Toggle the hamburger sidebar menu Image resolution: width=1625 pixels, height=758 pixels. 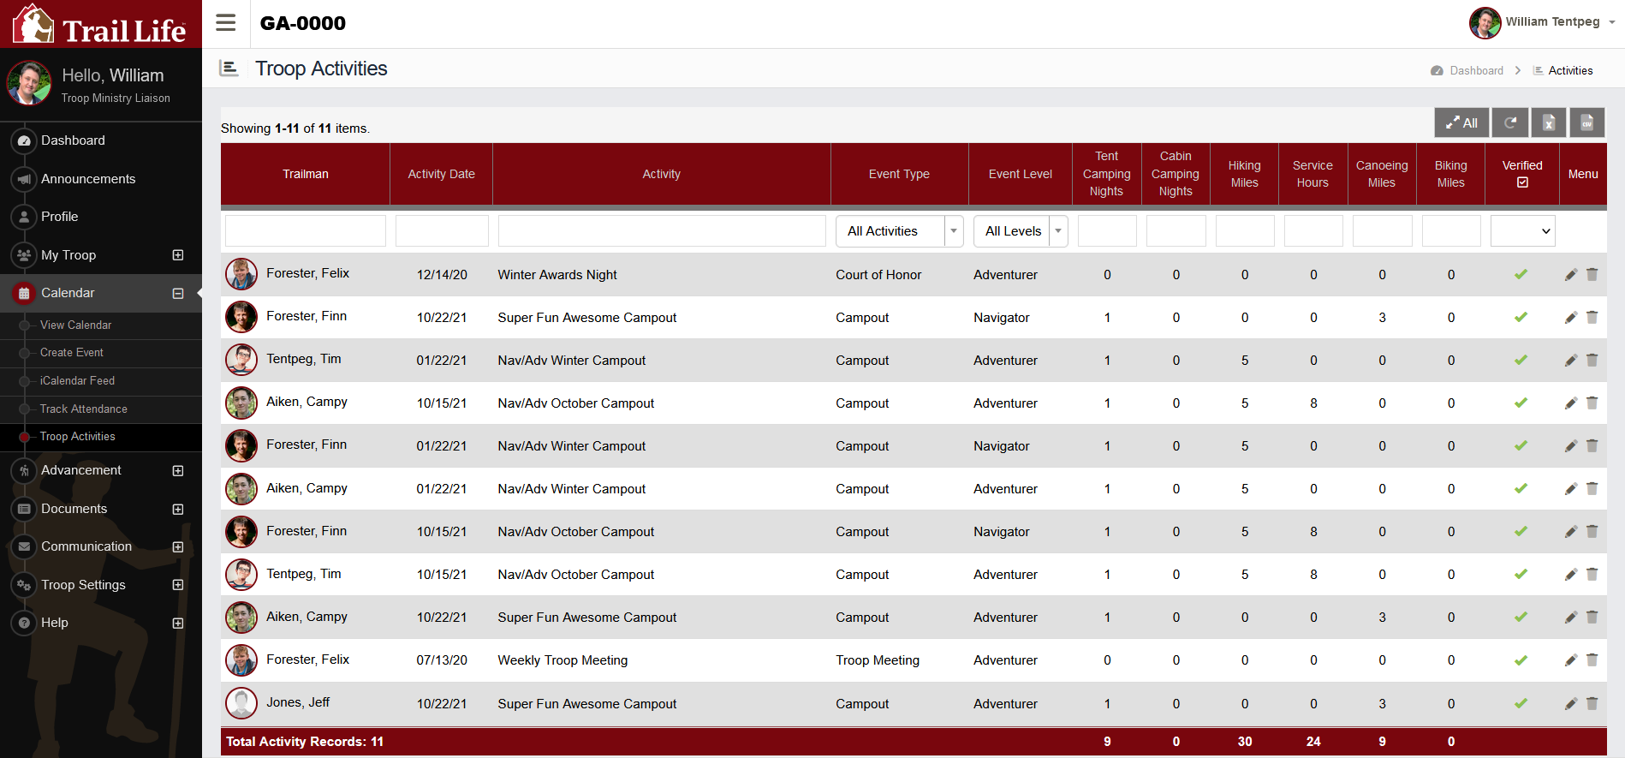[225, 23]
